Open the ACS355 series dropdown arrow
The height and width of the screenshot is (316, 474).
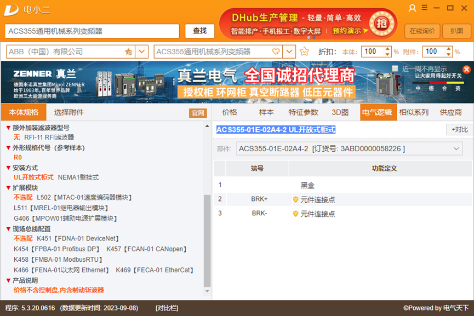coord(289,51)
